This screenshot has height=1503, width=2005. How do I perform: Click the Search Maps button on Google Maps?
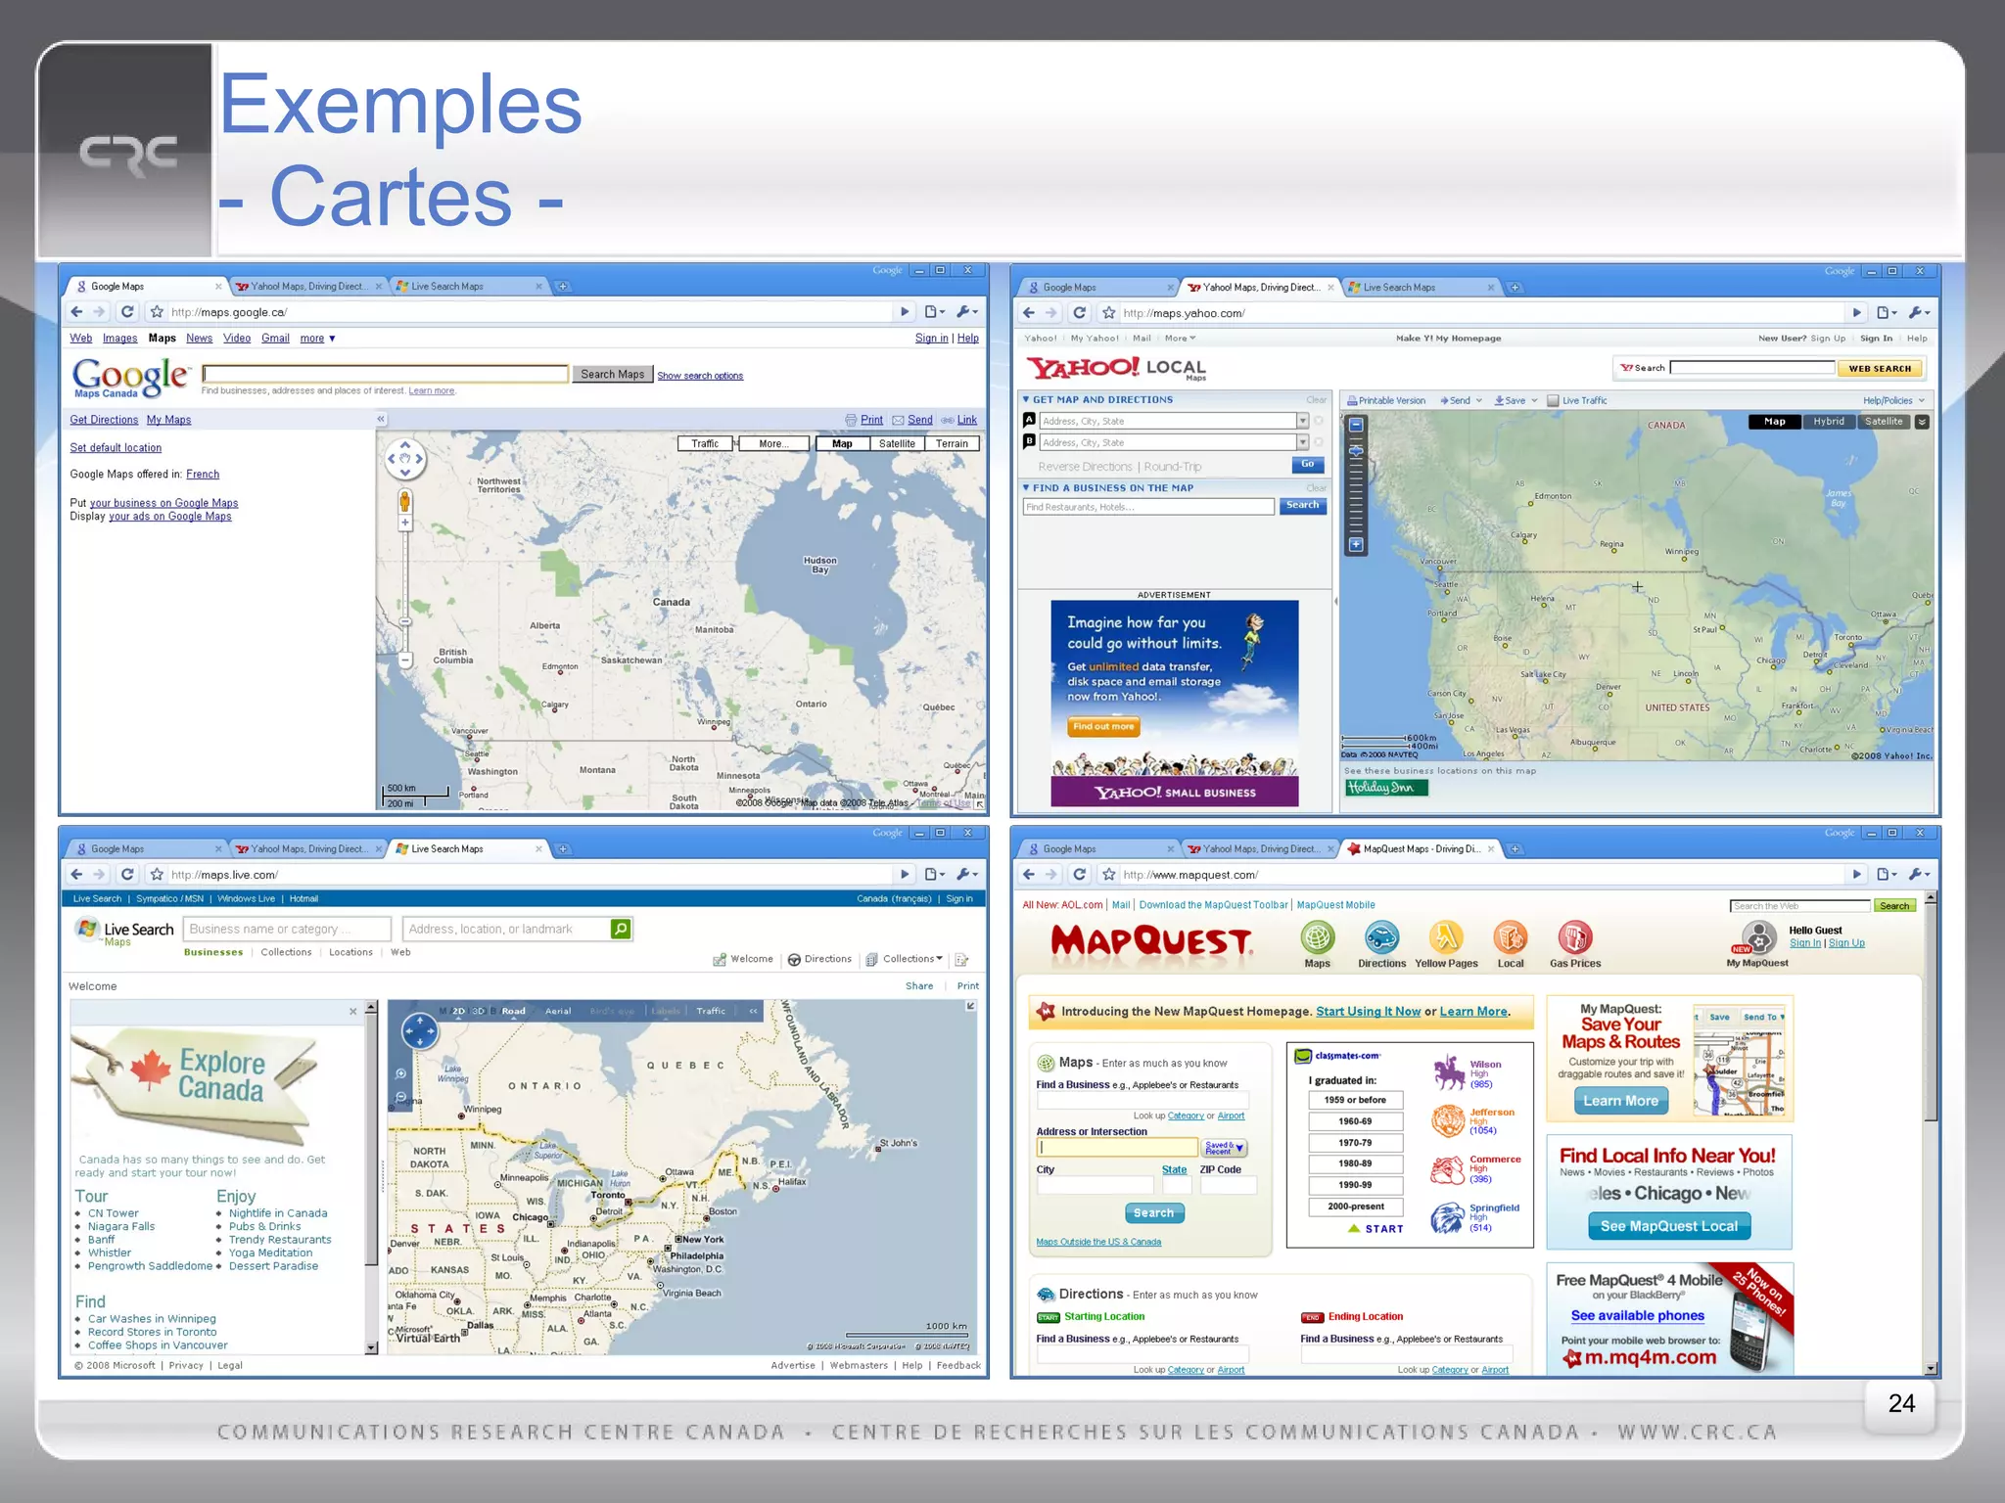pyautogui.click(x=612, y=374)
